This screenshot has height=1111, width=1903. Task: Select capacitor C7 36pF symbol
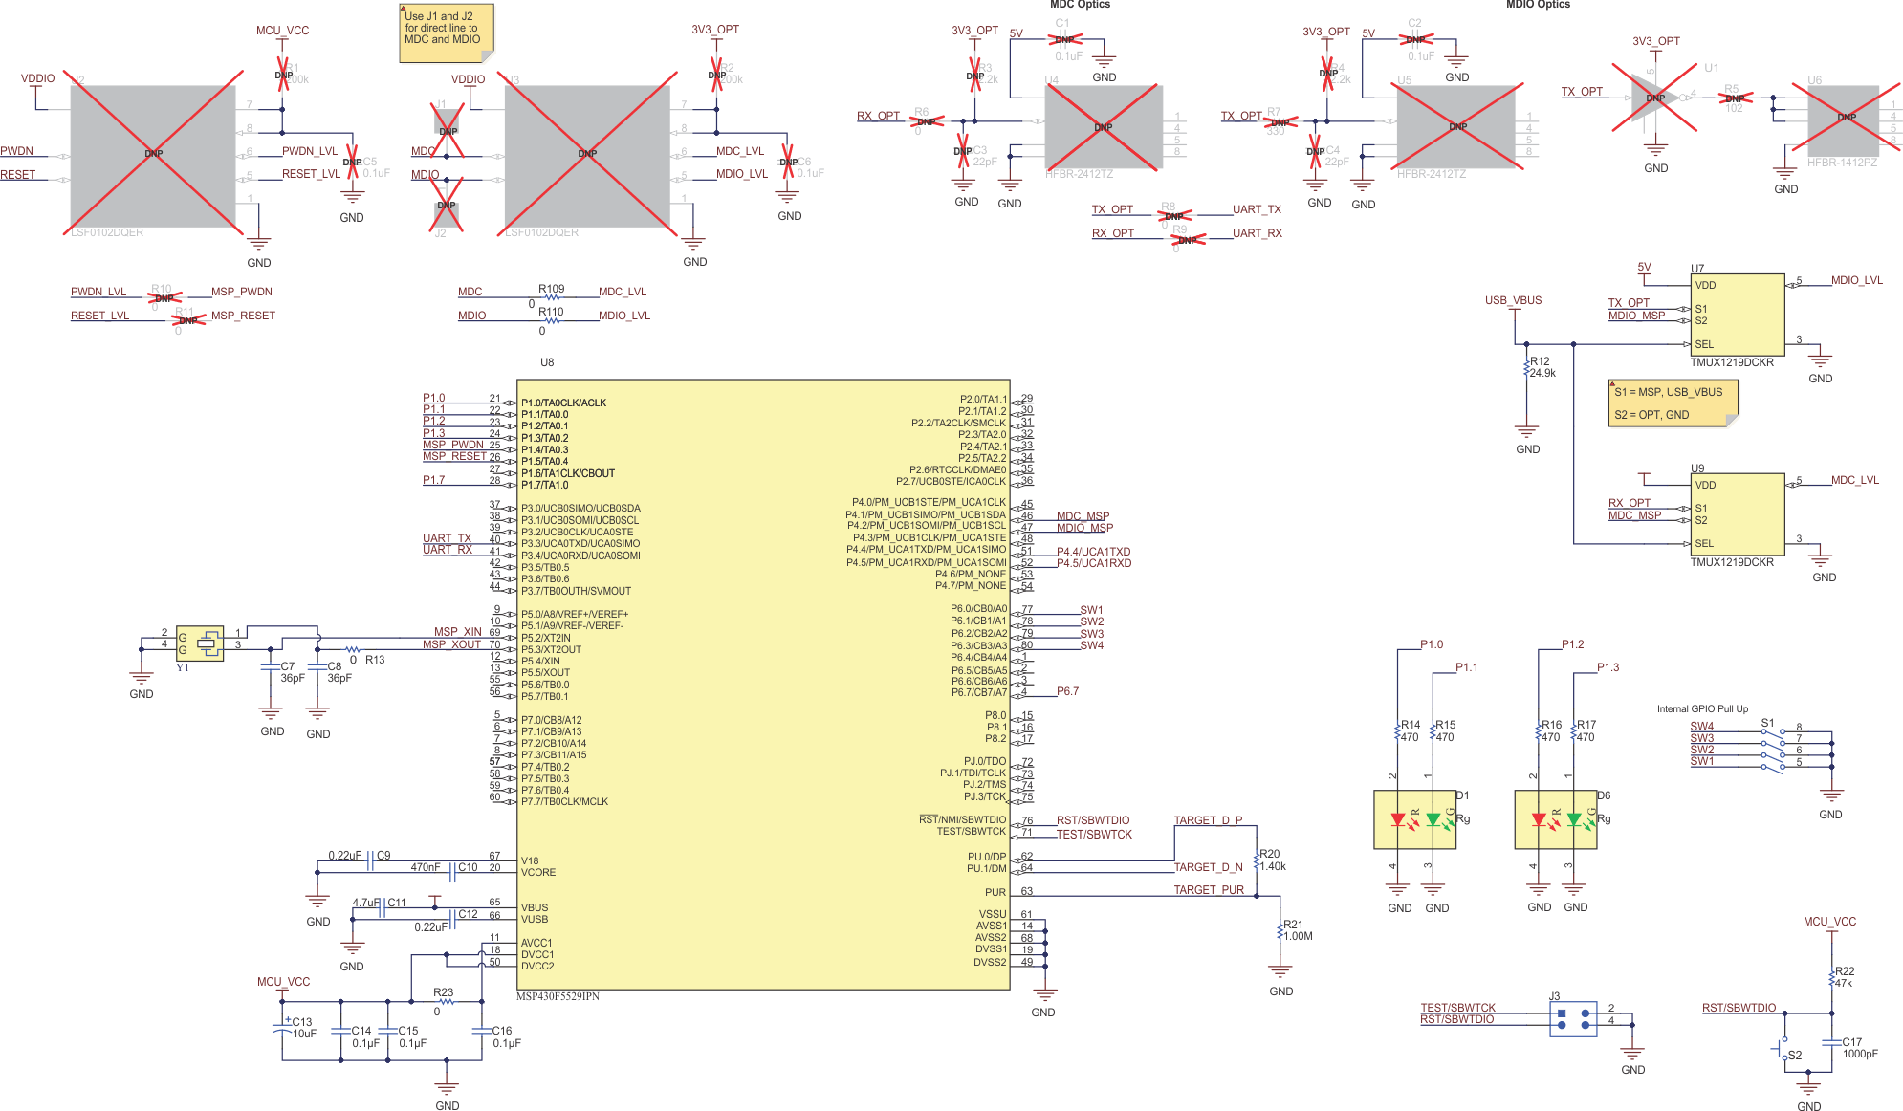(271, 666)
